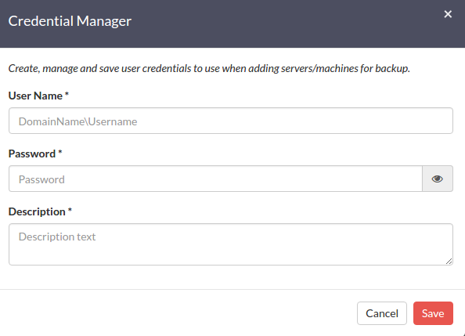The width and height of the screenshot is (465, 336).
Task: Click the required asterisk beside User Name
Action: tap(67, 95)
